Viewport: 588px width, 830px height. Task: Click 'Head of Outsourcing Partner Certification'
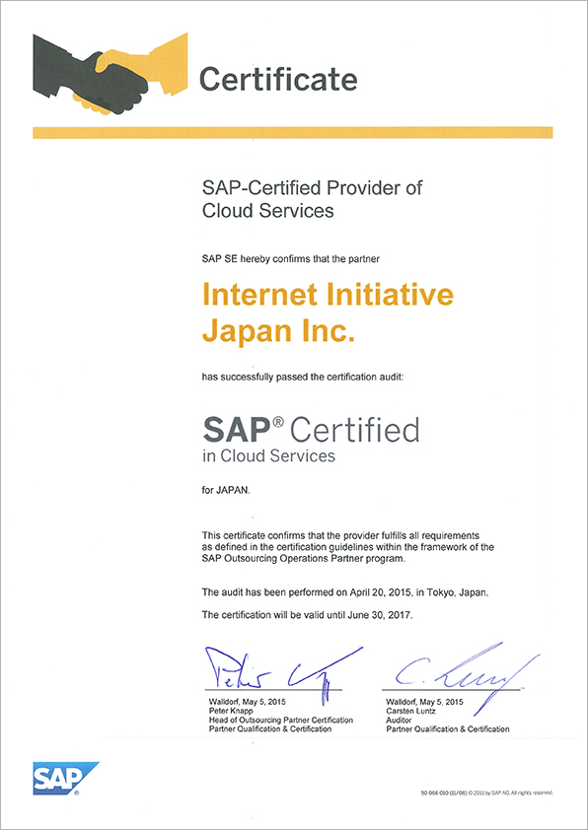281,720
